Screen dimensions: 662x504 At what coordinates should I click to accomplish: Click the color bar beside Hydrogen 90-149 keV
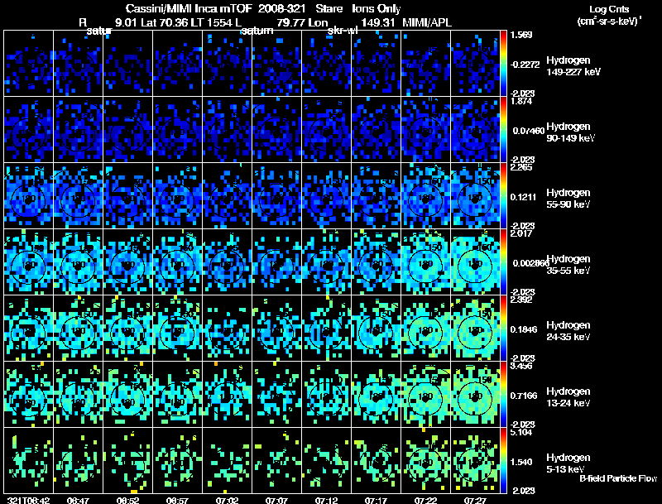point(503,130)
